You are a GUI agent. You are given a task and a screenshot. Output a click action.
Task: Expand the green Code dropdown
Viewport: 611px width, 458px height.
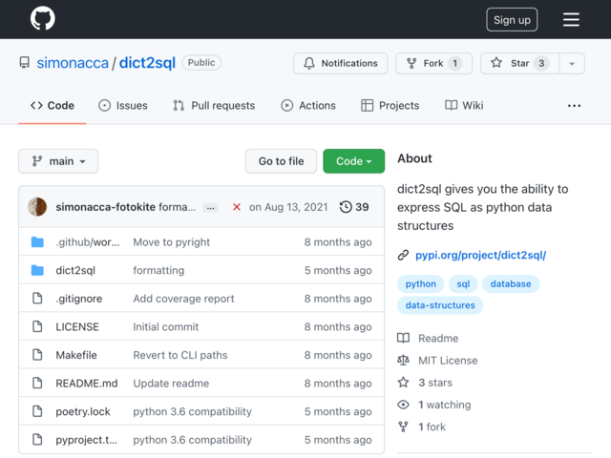tap(353, 161)
